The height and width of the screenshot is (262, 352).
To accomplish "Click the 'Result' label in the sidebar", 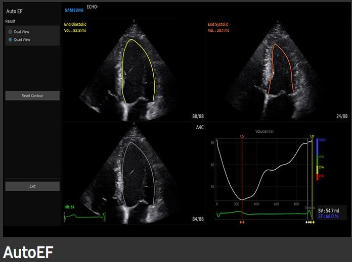I will point(10,21).
